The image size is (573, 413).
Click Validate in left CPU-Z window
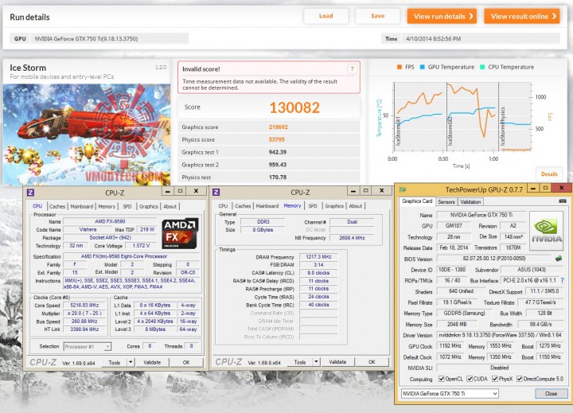pyautogui.click(x=152, y=362)
